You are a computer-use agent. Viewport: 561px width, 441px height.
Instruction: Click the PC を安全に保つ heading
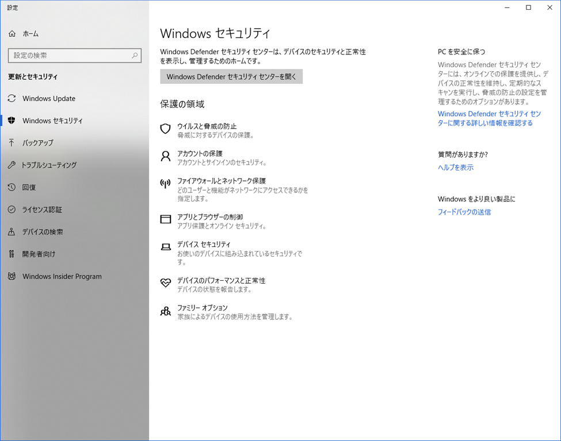pyautogui.click(x=461, y=52)
